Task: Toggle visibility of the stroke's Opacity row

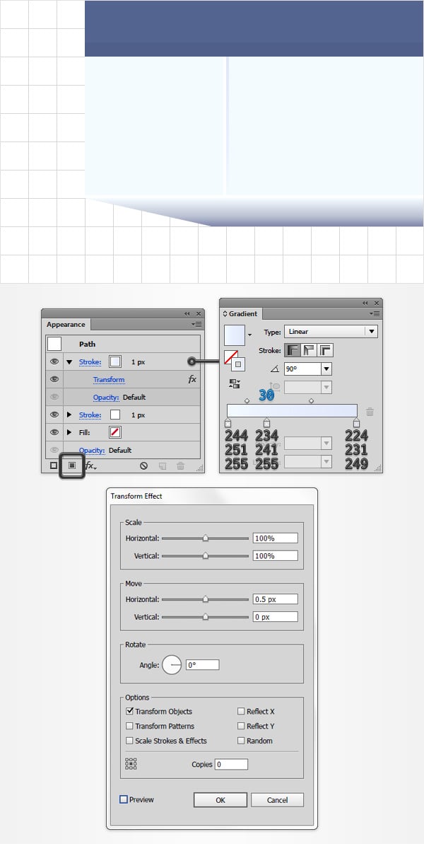Action: pyautogui.click(x=54, y=398)
